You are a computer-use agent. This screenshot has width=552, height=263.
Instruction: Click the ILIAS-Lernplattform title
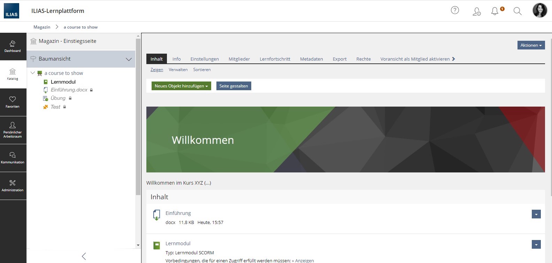(x=58, y=11)
